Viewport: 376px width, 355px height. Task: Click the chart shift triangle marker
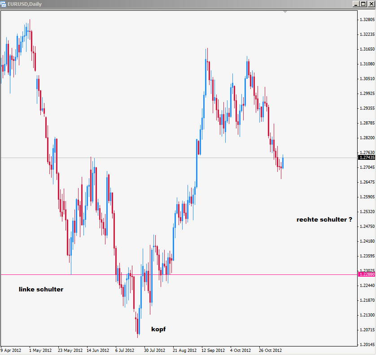click(284, 11)
